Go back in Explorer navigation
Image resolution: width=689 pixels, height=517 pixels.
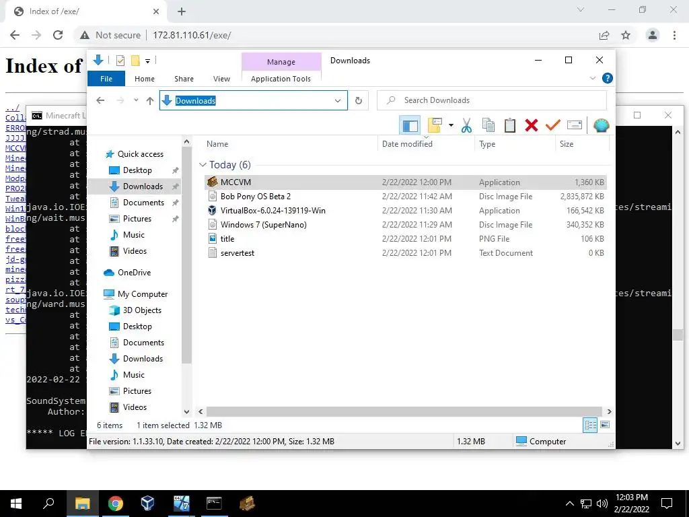(100, 100)
